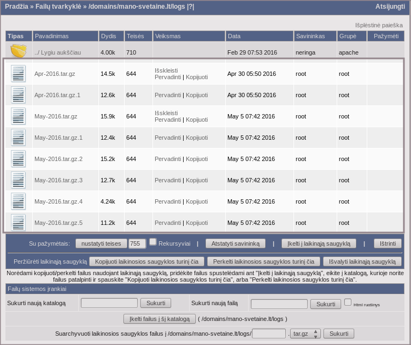
Task: Click the May-2016.tar.gz.3 file icon
Action: tap(19, 180)
